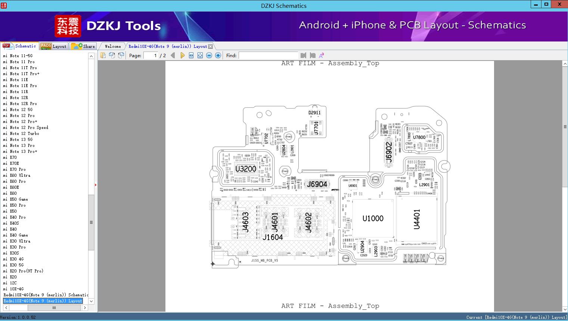Select 'mi K50 Game' in the list
Viewport: 568px width, 321px height.
point(15,199)
